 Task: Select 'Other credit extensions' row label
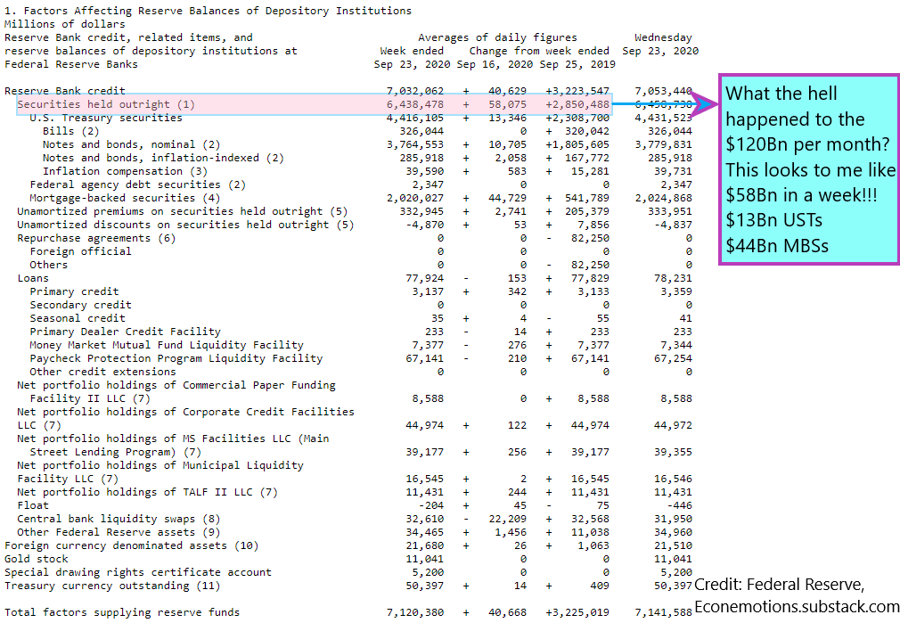click(x=102, y=372)
